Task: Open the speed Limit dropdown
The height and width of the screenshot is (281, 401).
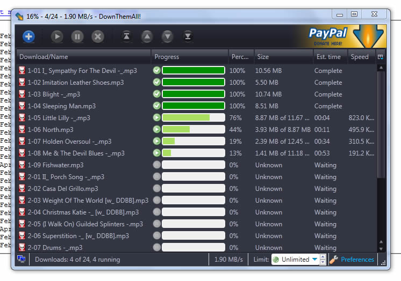Action: pyautogui.click(x=295, y=260)
